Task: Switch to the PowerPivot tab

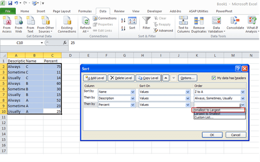Action: click(x=224, y=11)
